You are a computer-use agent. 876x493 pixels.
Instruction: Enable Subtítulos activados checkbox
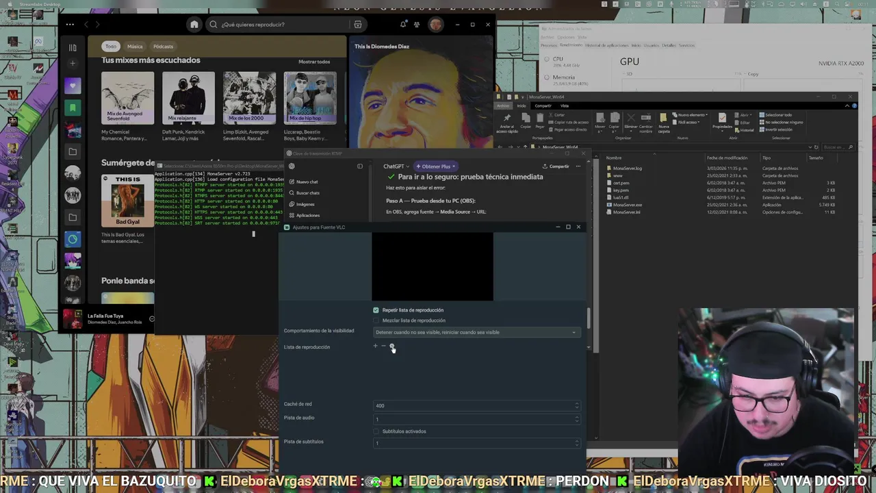coord(376,431)
